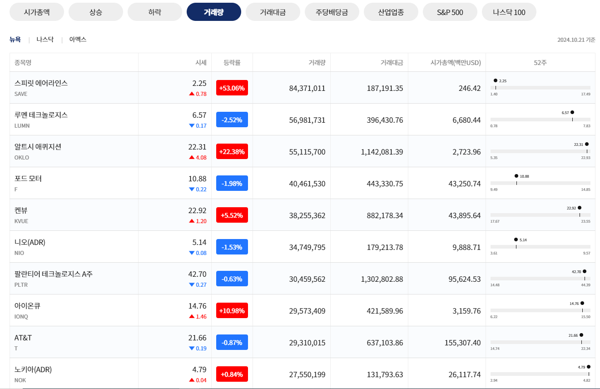
Task: Open the 주당배당금 tab
Action: (332, 12)
